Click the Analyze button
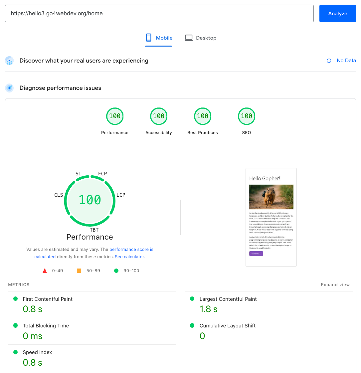This screenshot has width=361, height=373. [337, 14]
